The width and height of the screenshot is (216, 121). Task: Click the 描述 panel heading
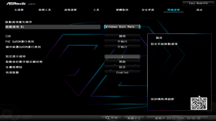(x=159, y=38)
